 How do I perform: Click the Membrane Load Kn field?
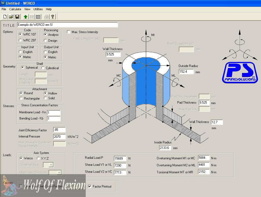(54, 113)
